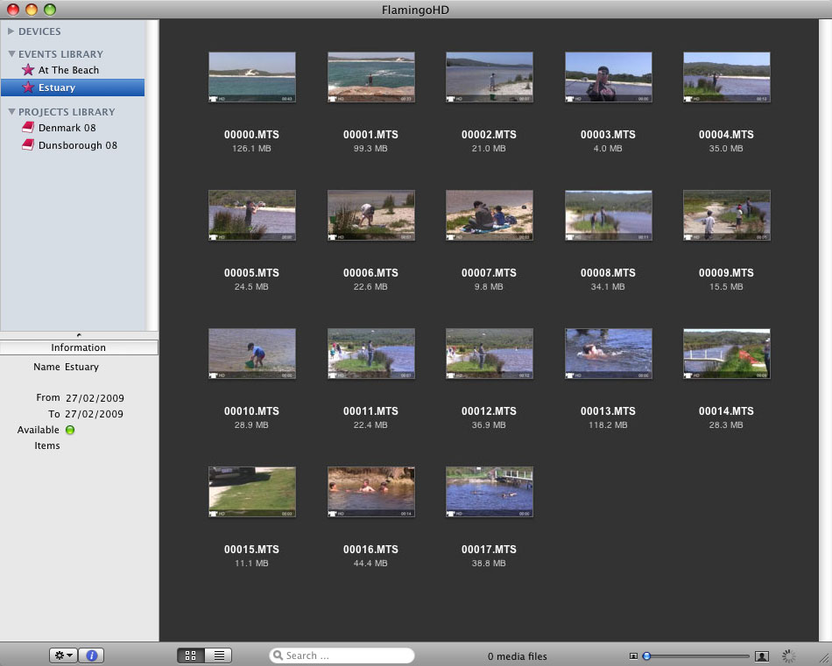Click the small thumbnail size icon
This screenshot has width=832, height=666.
tap(633, 655)
